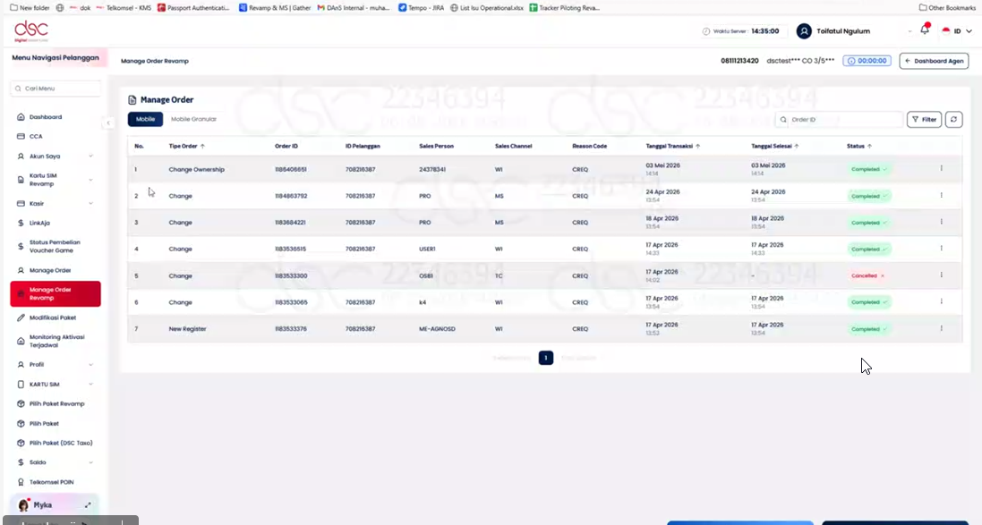Click the CCA card icon in the sidebar
The width and height of the screenshot is (982, 525).
point(21,137)
